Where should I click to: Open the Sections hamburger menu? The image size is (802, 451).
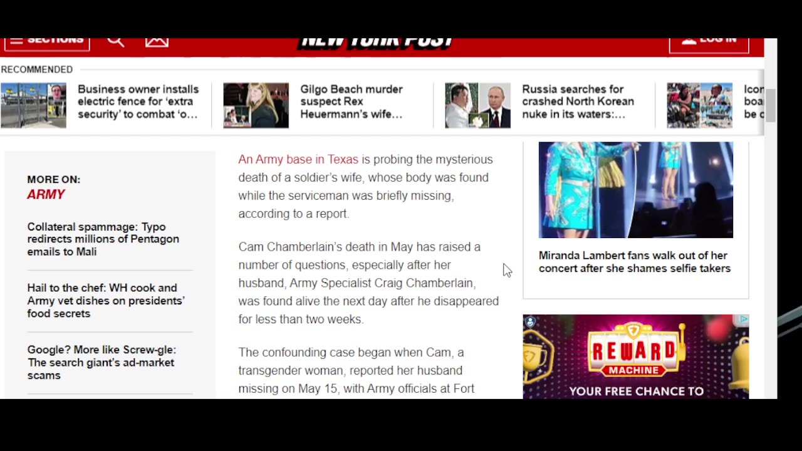pyautogui.click(x=46, y=42)
